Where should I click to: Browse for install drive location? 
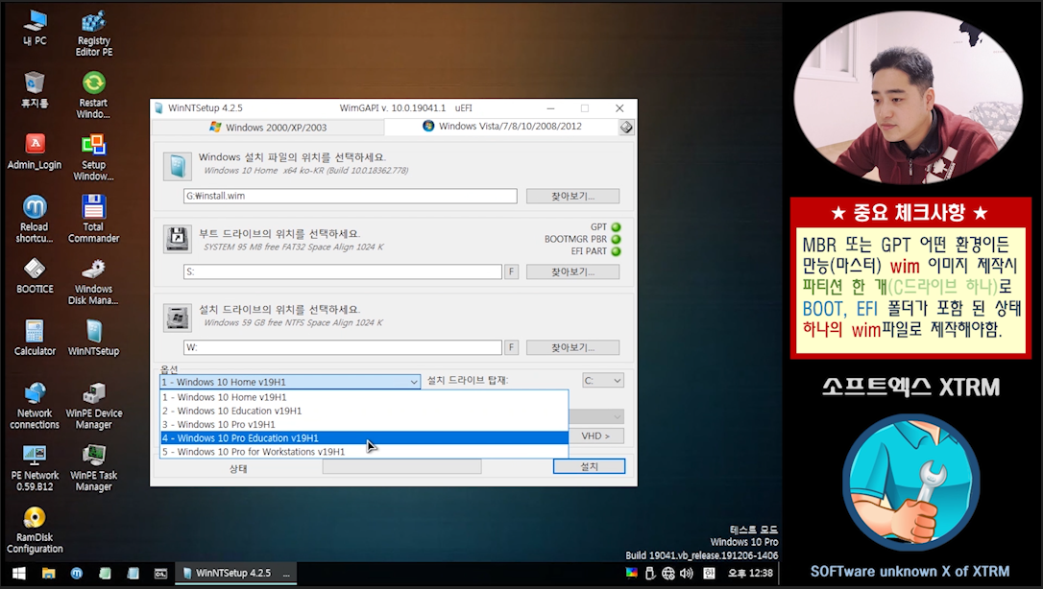click(572, 347)
